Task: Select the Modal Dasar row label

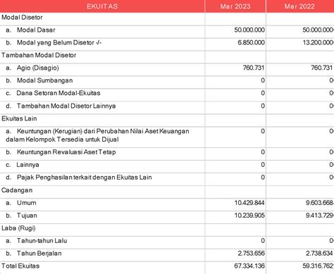Action: (36, 30)
